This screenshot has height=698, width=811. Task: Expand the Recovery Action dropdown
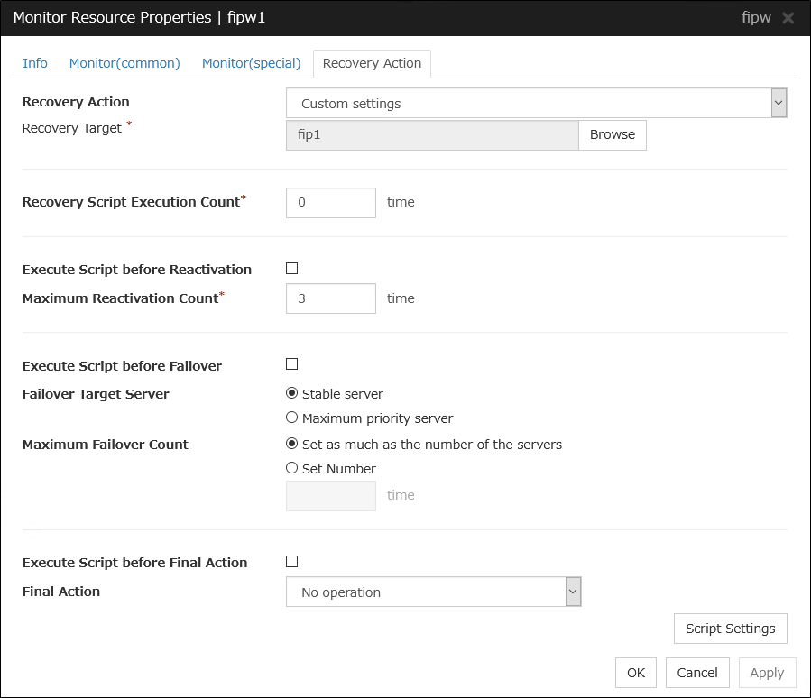click(536, 104)
